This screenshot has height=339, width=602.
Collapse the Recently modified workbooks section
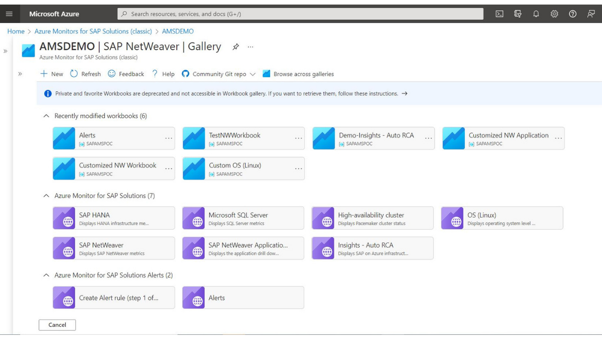(46, 116)
